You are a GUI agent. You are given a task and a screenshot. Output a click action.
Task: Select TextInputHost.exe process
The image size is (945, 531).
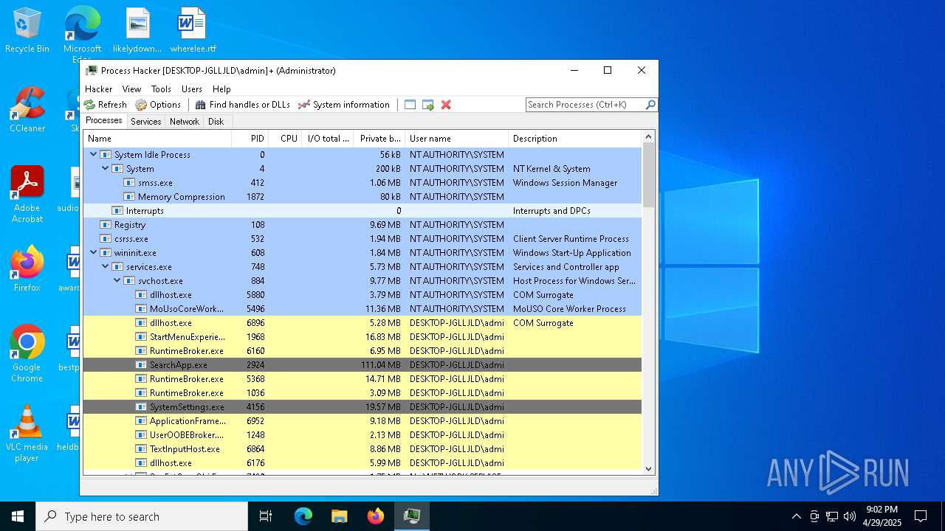coord(362,449)
